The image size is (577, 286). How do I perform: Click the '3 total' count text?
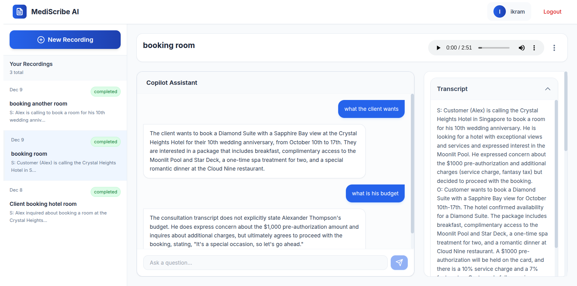click(x=16, y=72)
